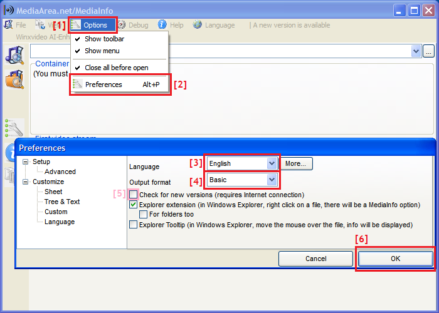This screenshot has height=313, width=439.
Task: Click the wrench preferences toolbar icon
Action: (x=14, y=128)
